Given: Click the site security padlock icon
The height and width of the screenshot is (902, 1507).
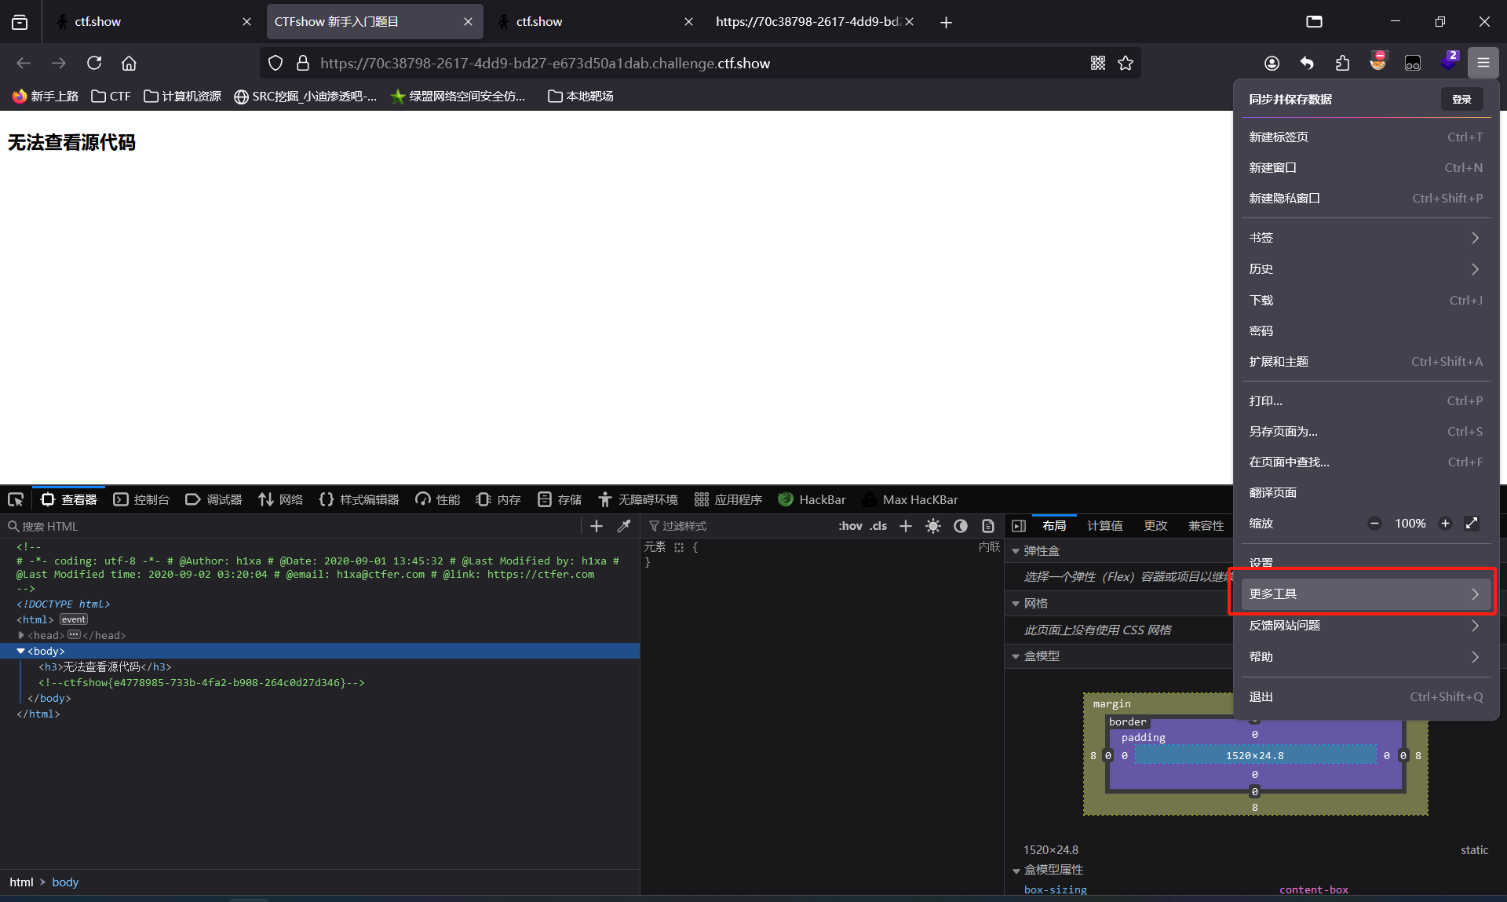Looking at the screenshot, I should (303, 63).
